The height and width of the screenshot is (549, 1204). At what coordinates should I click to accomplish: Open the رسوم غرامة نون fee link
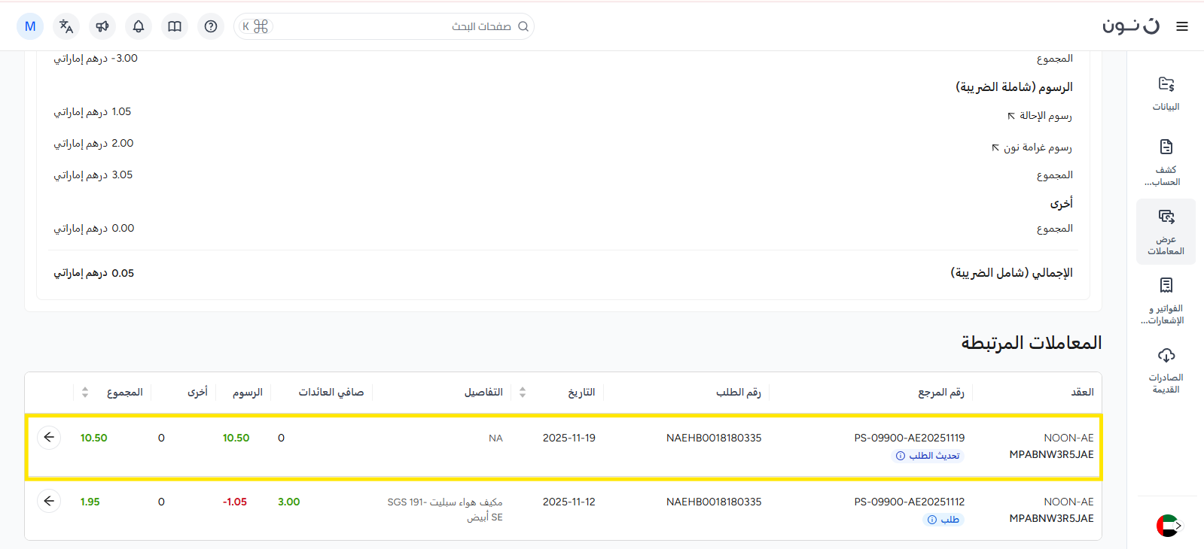pyautogui.click(x=1032, y=147)
